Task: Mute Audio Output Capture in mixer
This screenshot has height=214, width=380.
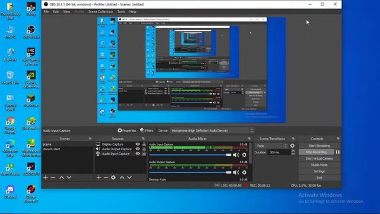Action: 236,172
